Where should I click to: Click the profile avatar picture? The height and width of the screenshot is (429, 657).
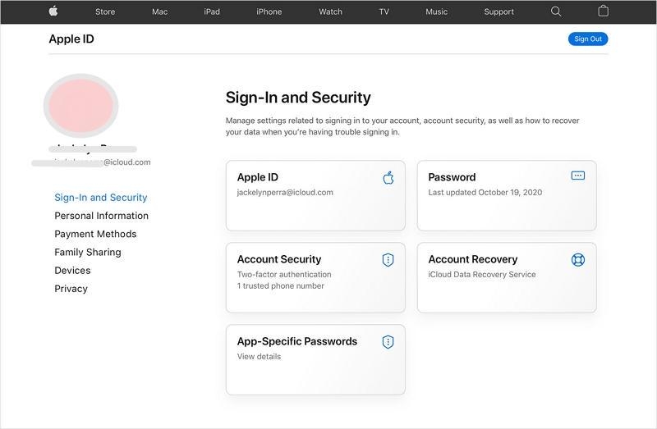pyautogui.click(x=80, y=105)
